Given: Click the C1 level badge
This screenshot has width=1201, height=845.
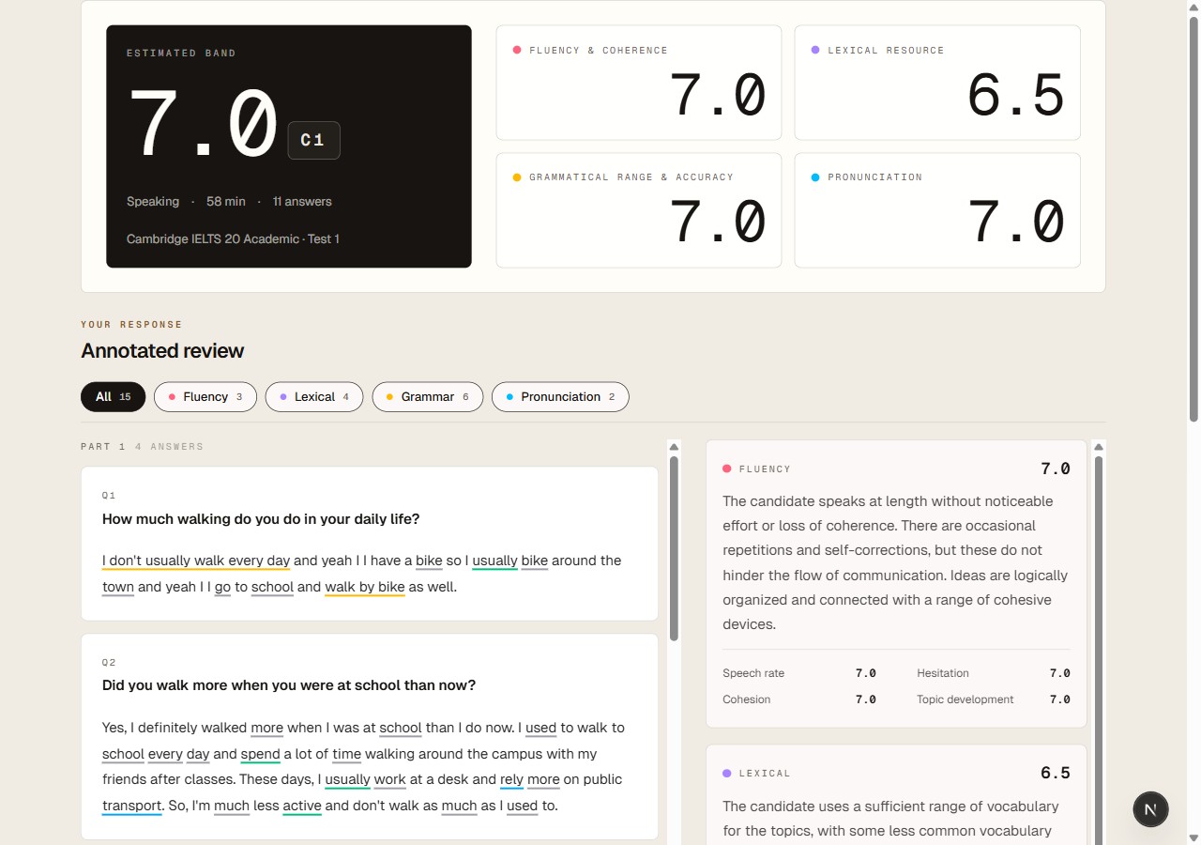Looking at the screenshot, I should 313,141.
